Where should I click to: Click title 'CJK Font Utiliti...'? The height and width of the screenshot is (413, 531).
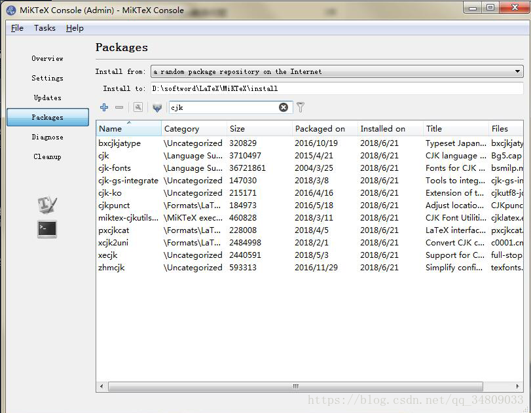[x=456, y=218]
